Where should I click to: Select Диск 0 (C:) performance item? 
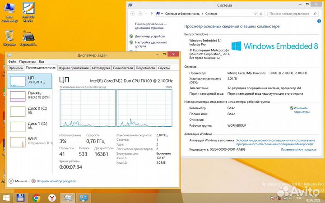pos(30,111)
